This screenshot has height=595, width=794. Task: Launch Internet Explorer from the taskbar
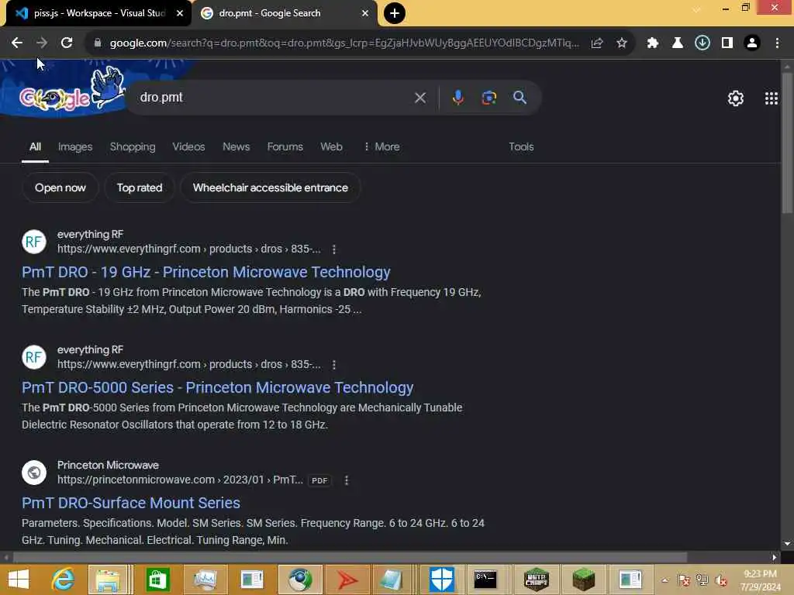pyautogui.click(x=63, y=580)
